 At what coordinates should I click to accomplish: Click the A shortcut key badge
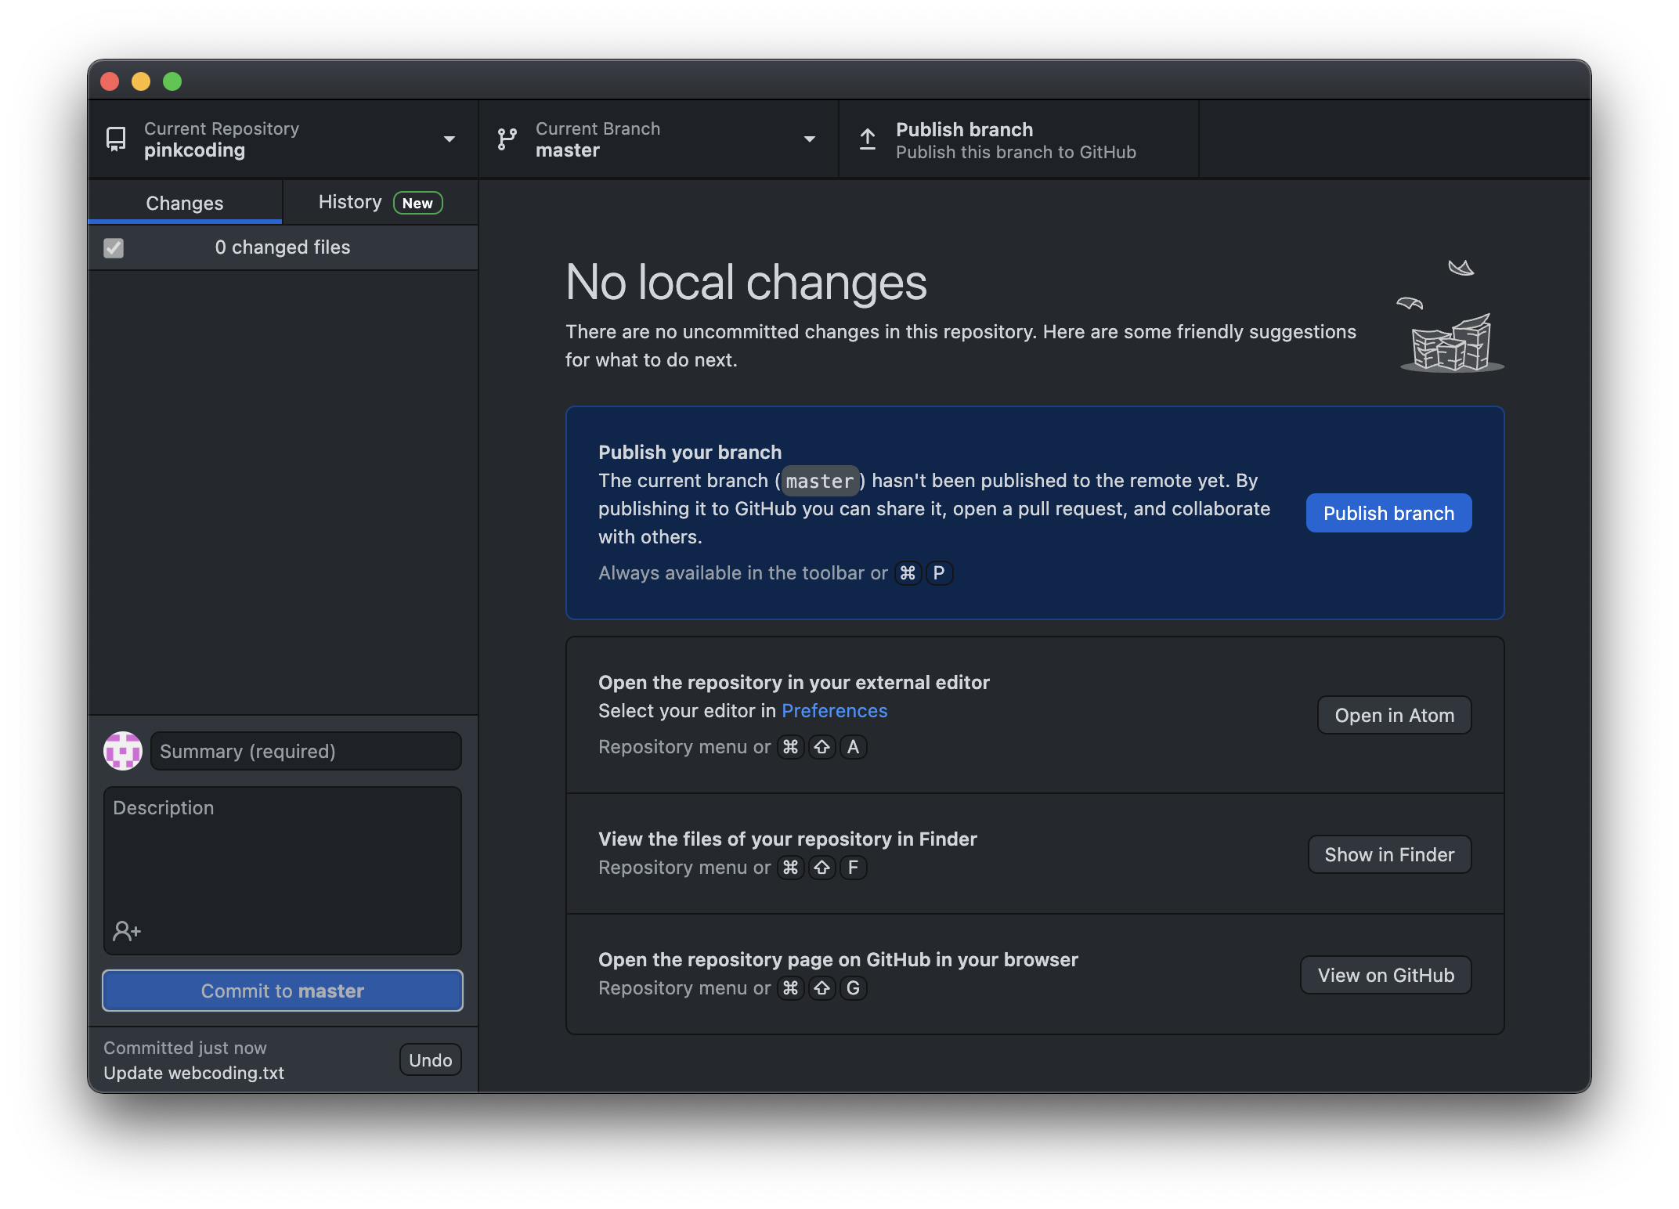click(x=853, y=747)
